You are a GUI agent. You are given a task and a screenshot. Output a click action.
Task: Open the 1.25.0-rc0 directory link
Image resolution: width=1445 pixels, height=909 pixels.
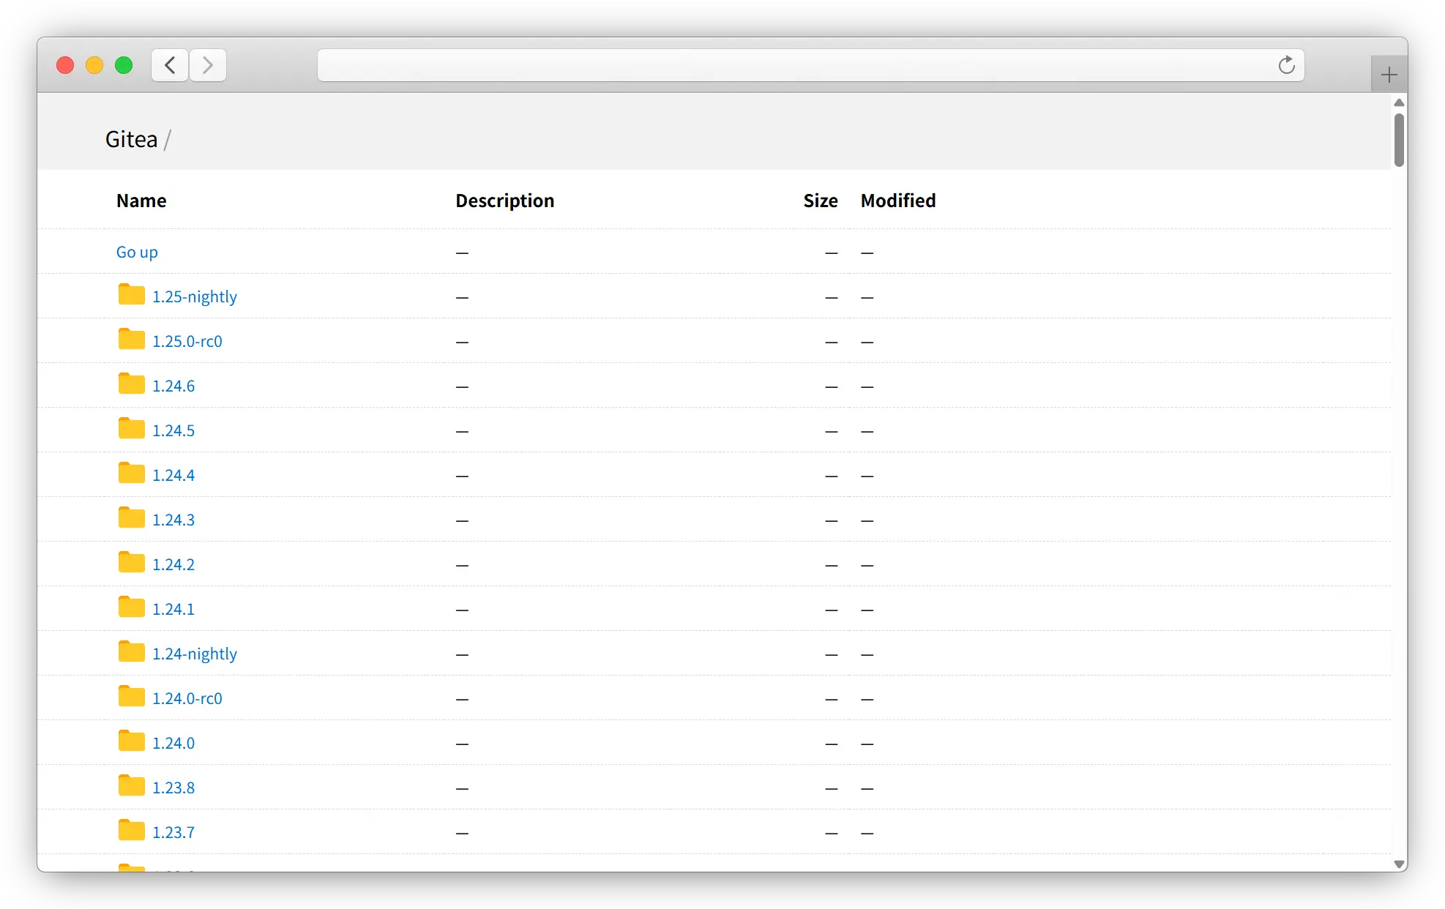[187, 342]
